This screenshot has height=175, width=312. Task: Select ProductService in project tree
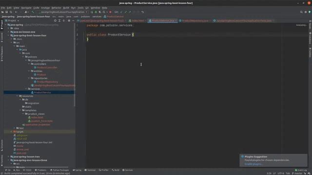coord(42,92)
